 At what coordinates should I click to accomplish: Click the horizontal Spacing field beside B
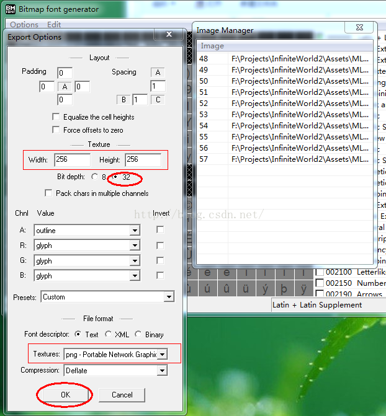coord(140,100)
